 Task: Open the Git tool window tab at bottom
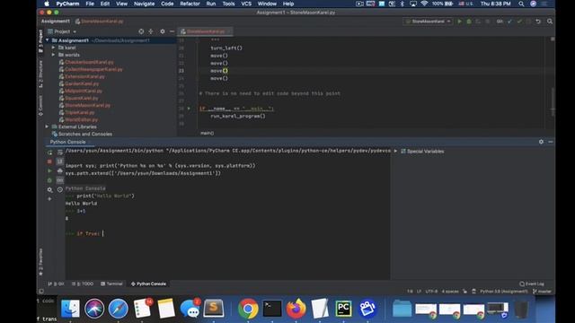(56, 284)
